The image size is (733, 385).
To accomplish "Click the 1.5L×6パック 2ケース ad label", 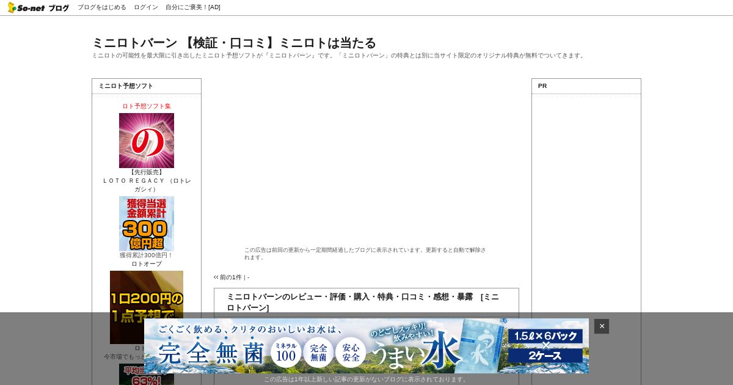I will coord(545,346).
